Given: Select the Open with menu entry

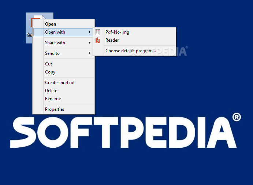Looking at the screenshot, I should pyautogui.click(x=63, y=32).
